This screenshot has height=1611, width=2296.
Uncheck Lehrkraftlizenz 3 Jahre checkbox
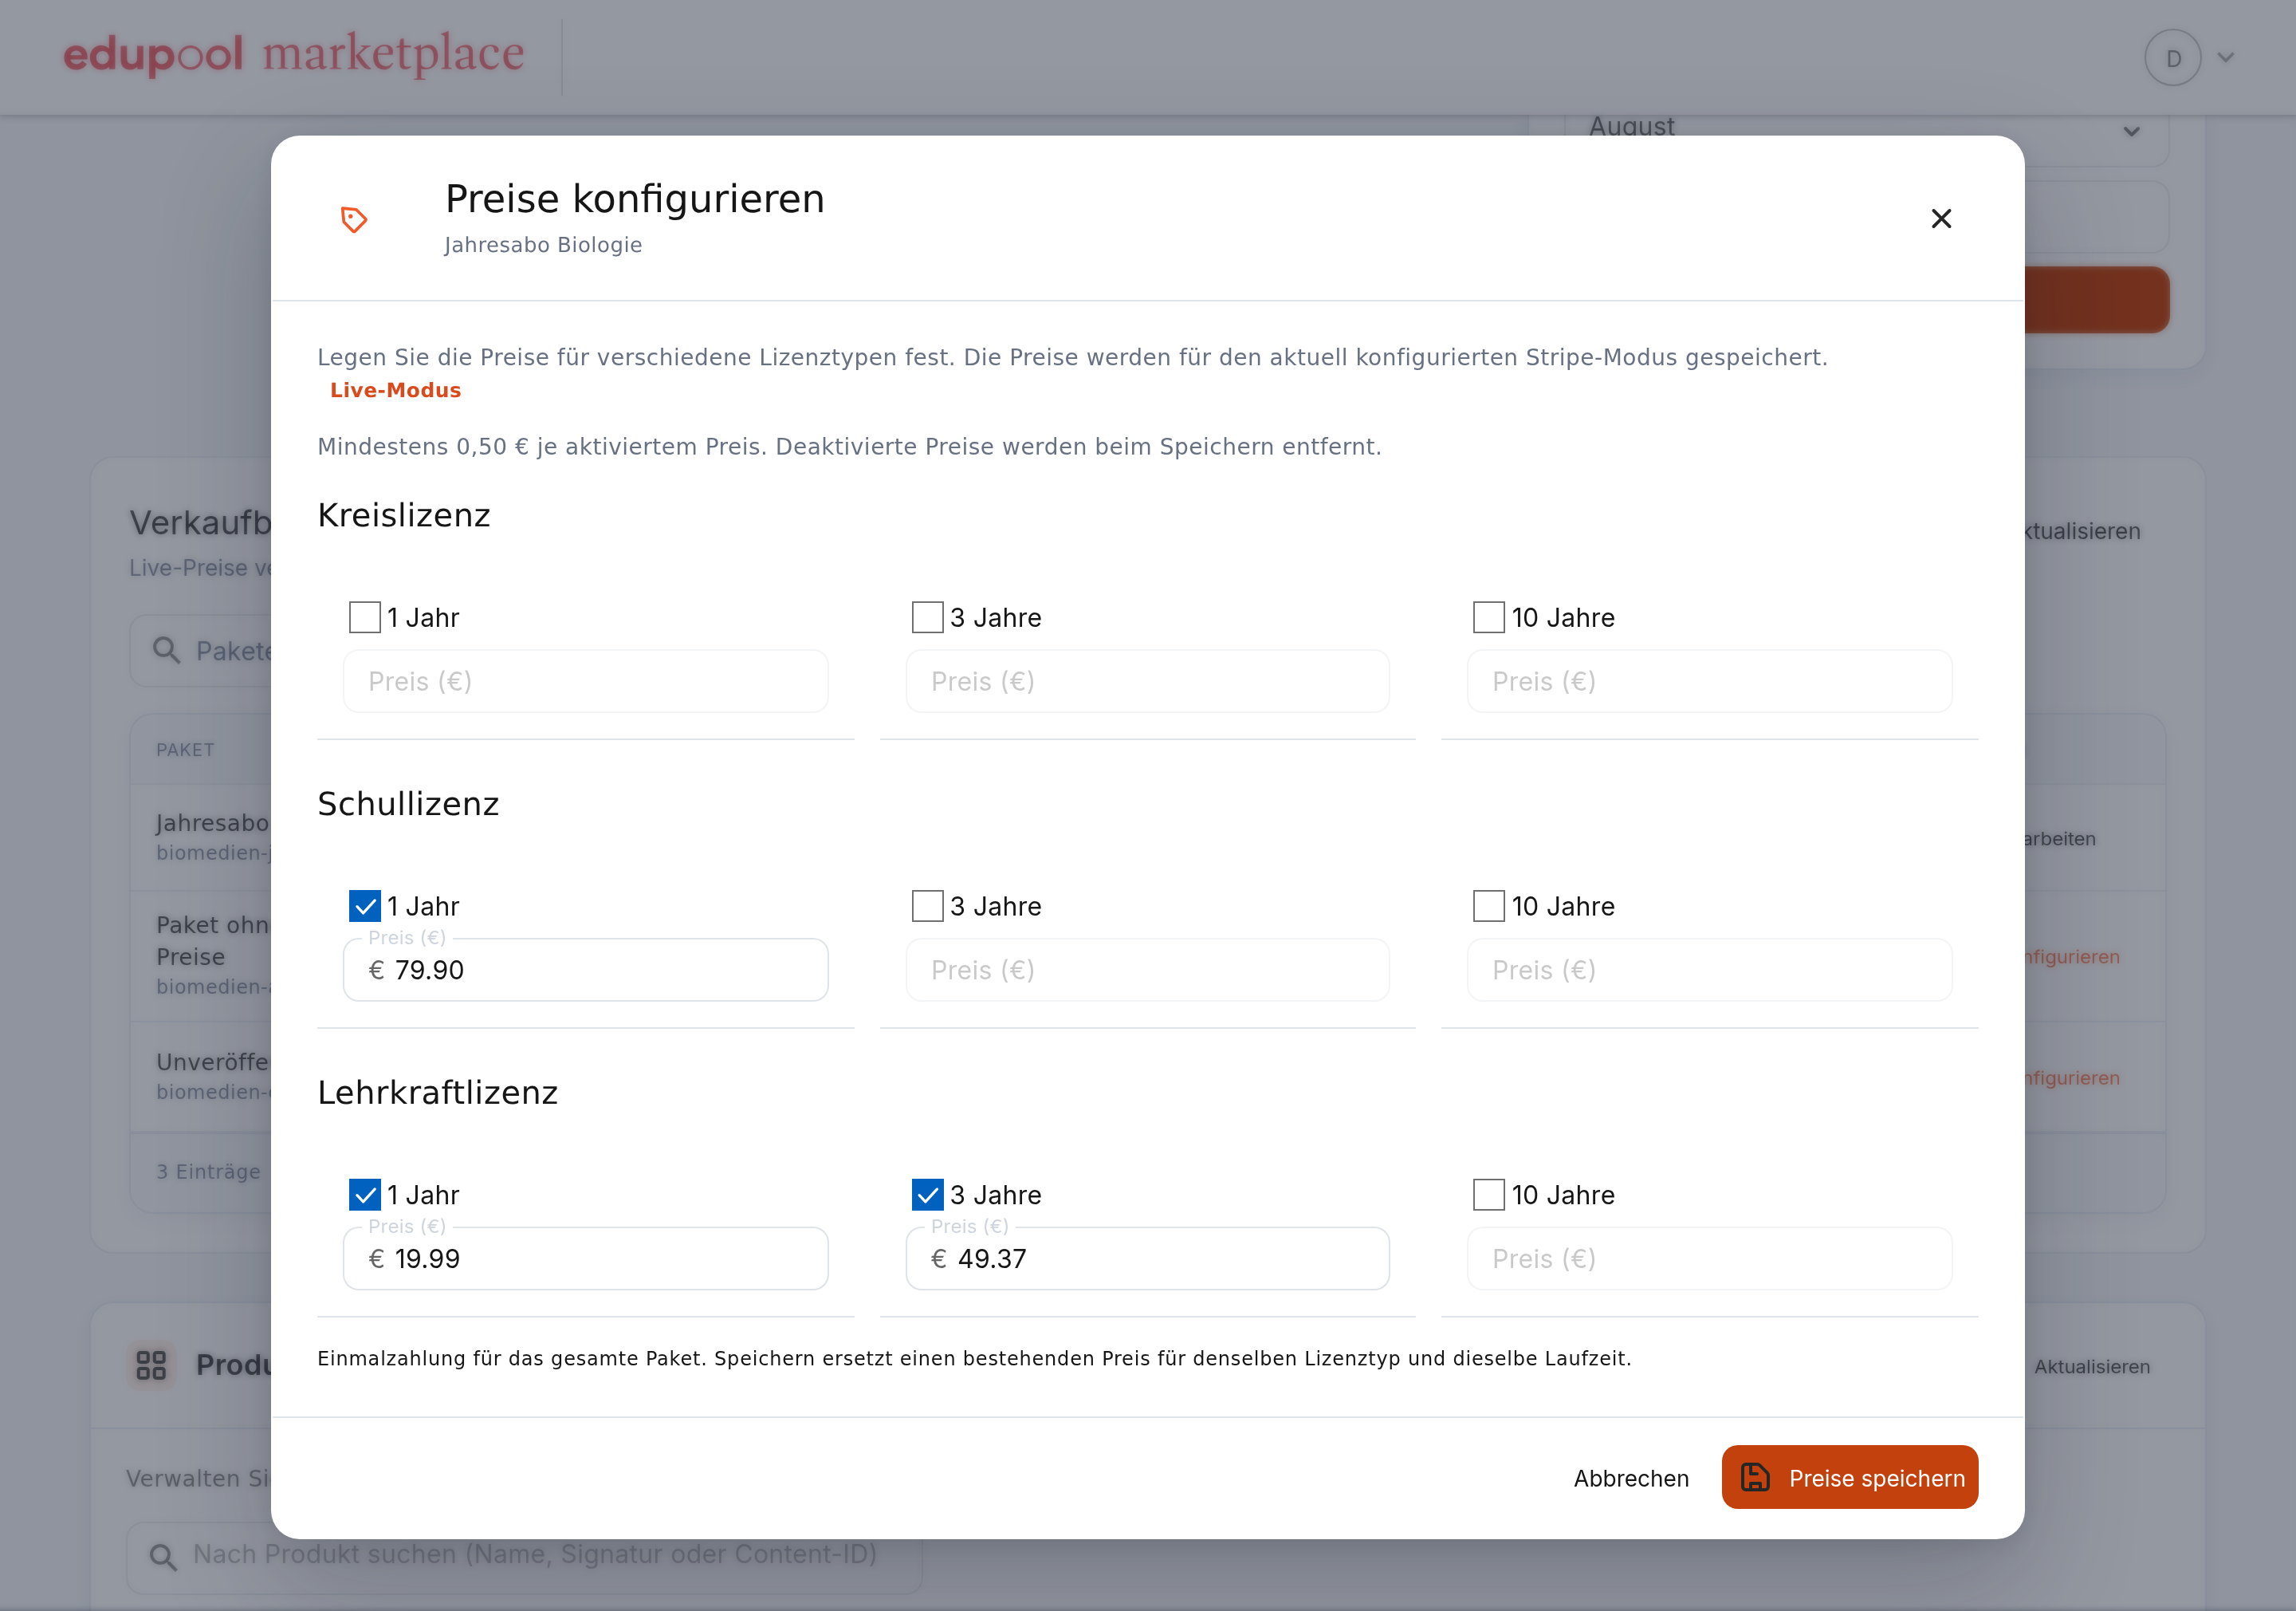click(927, 1195)
